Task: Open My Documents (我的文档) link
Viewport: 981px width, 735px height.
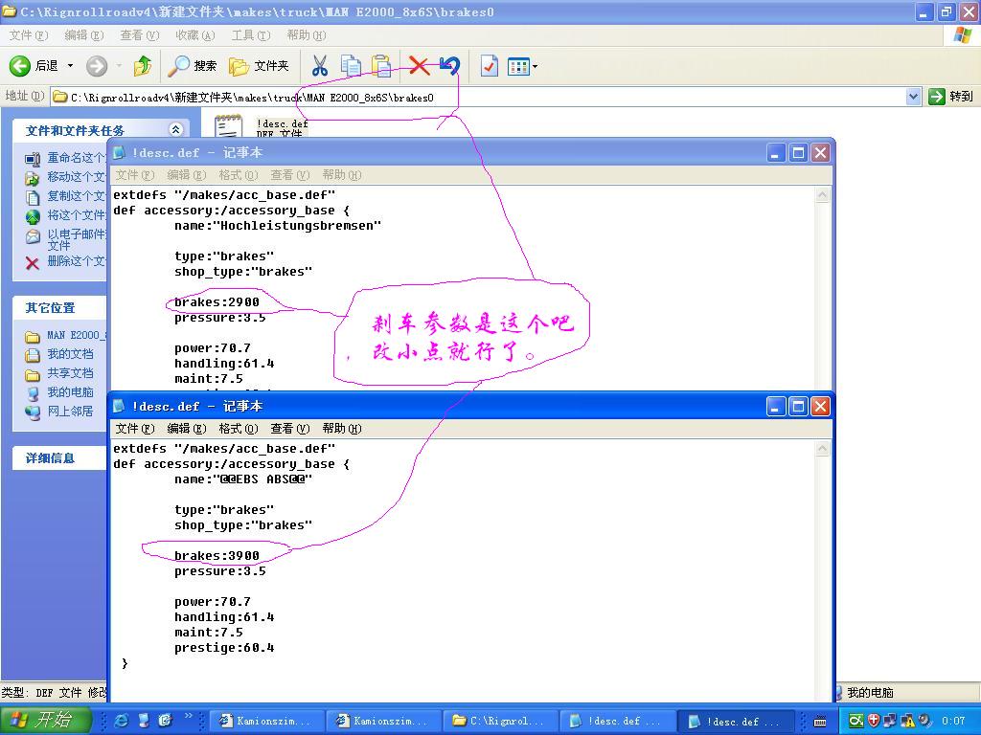Action: 70,354
